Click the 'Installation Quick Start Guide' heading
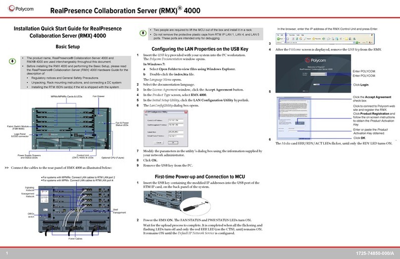 pos(68,32)
